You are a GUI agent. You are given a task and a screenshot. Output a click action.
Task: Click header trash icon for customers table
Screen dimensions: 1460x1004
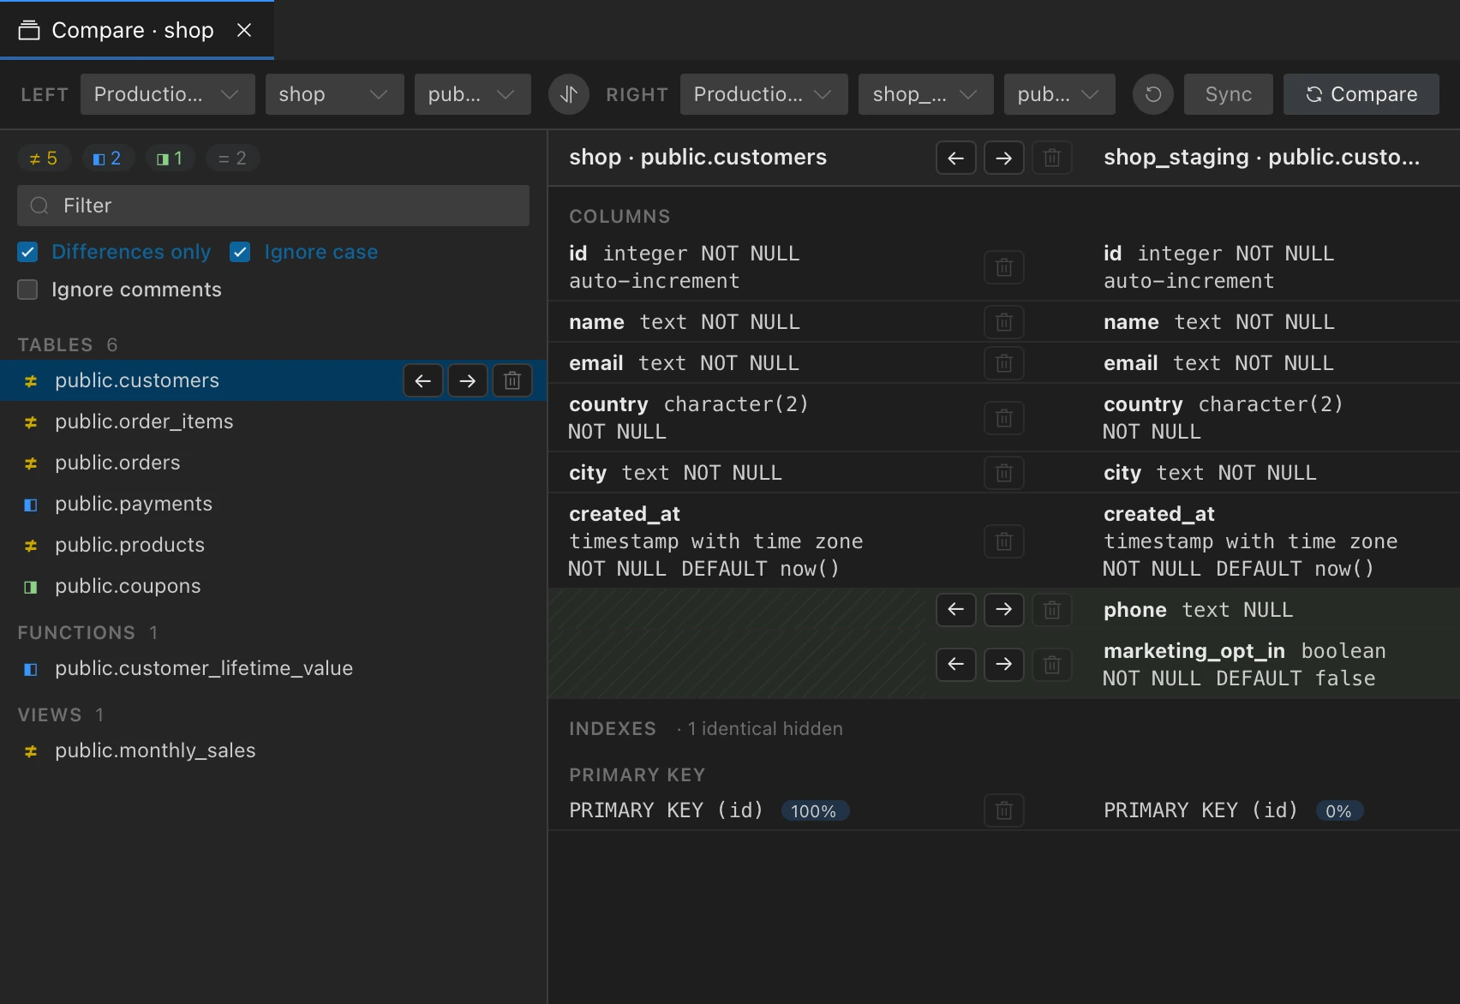click(1052, 158)
